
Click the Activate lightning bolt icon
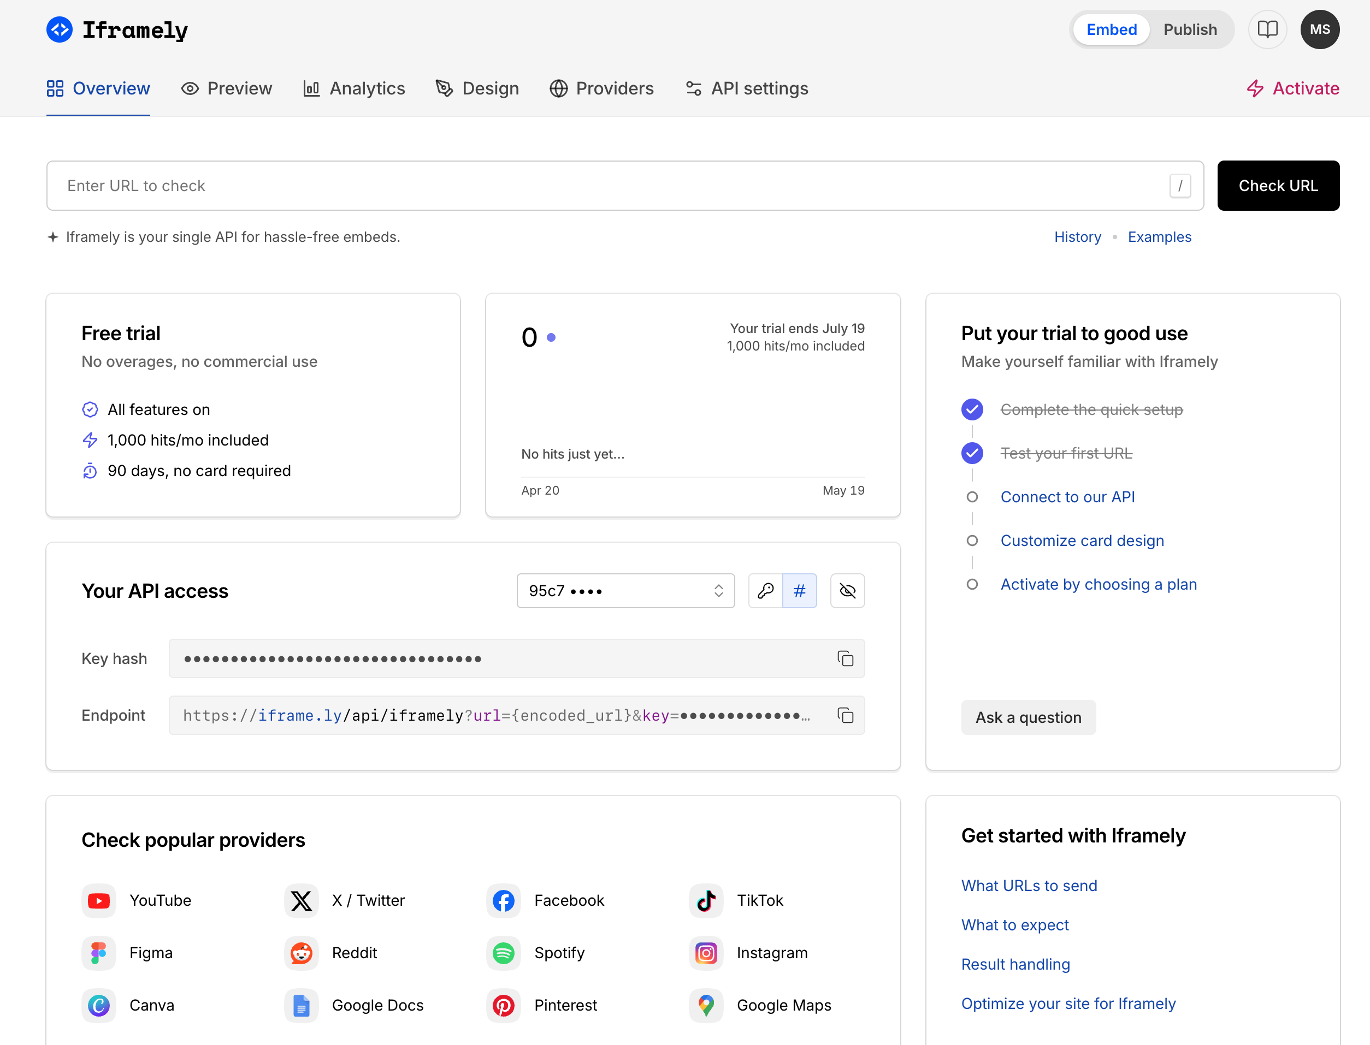click(x=1255, y=88)
